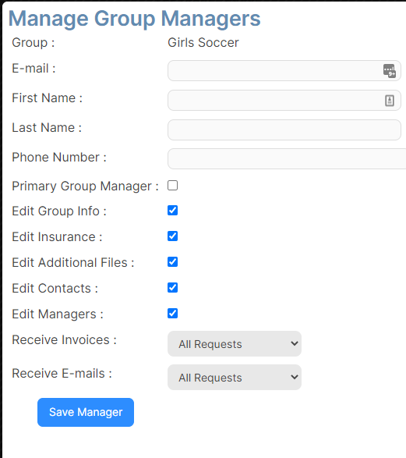Uncheck the Edit Group Info checkbox
Screen dimensions: 406x458
point(173,211)
